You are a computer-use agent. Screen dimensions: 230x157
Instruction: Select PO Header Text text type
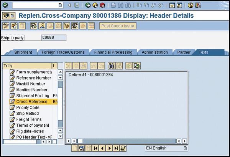pyautogui.click(x=34, y=137)
